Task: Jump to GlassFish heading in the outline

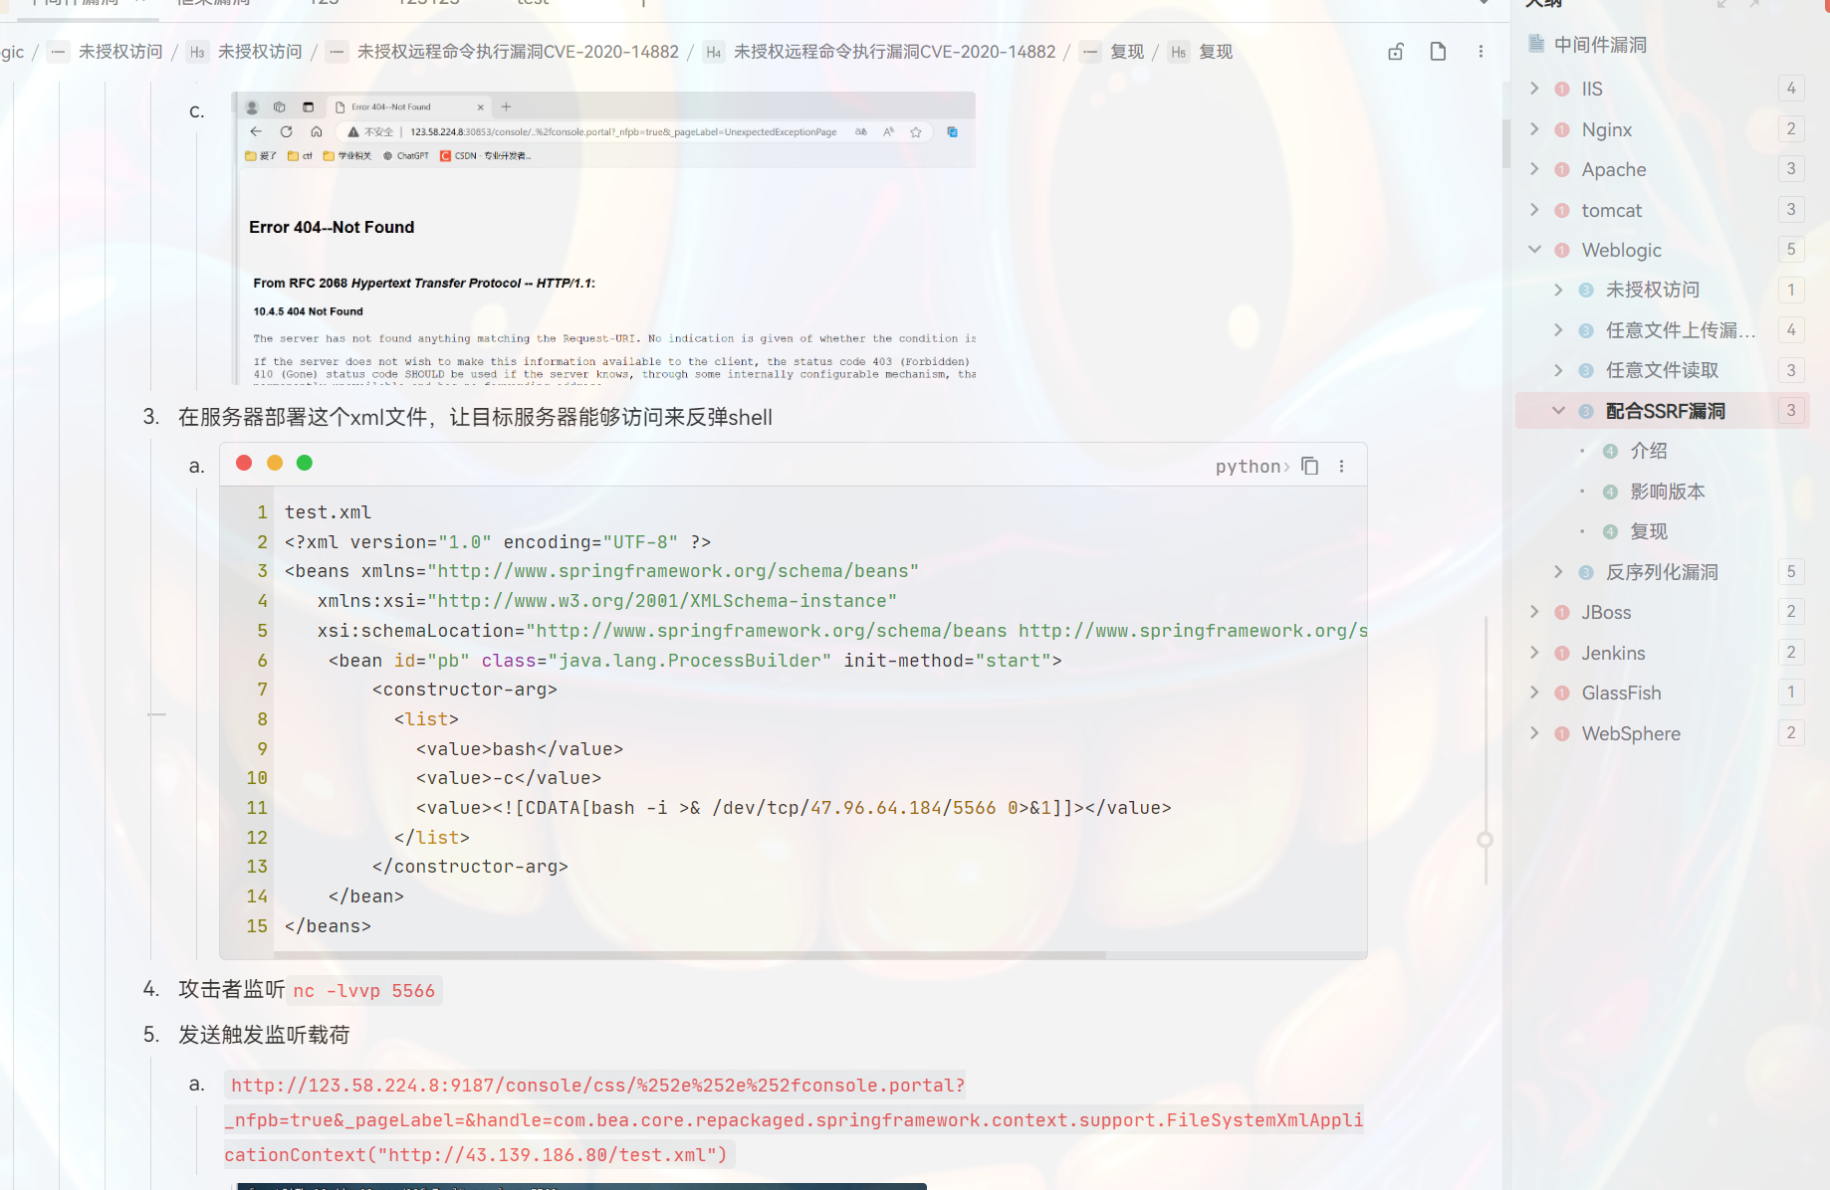Action: (x=1621, y=693)
